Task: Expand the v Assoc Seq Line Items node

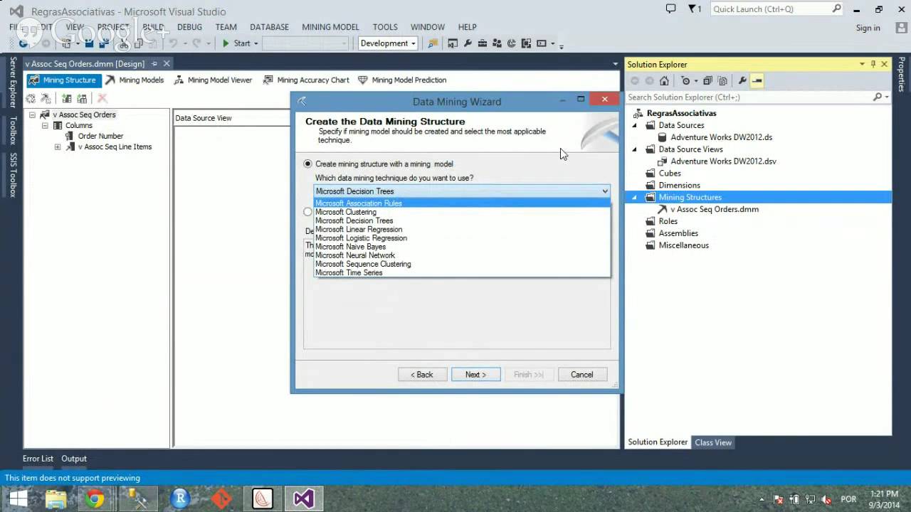Action: 58,147
